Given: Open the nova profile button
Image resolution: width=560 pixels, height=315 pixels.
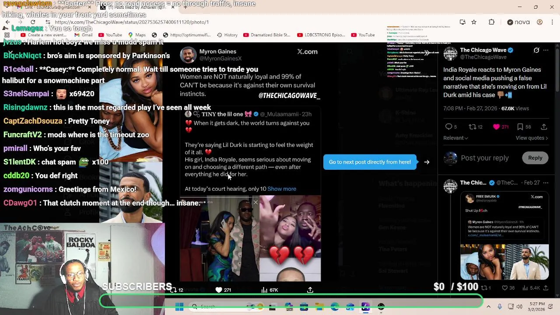Looking at the screenshot, I should click(x=518, y=22).
